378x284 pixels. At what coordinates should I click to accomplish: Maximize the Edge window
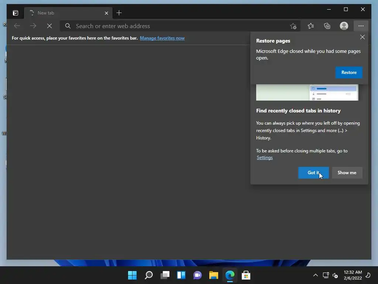pos(346,9)
